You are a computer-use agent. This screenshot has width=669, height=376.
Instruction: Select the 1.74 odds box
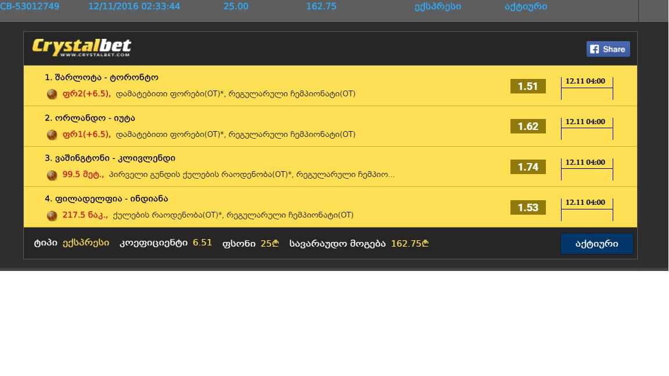point(528,167)
